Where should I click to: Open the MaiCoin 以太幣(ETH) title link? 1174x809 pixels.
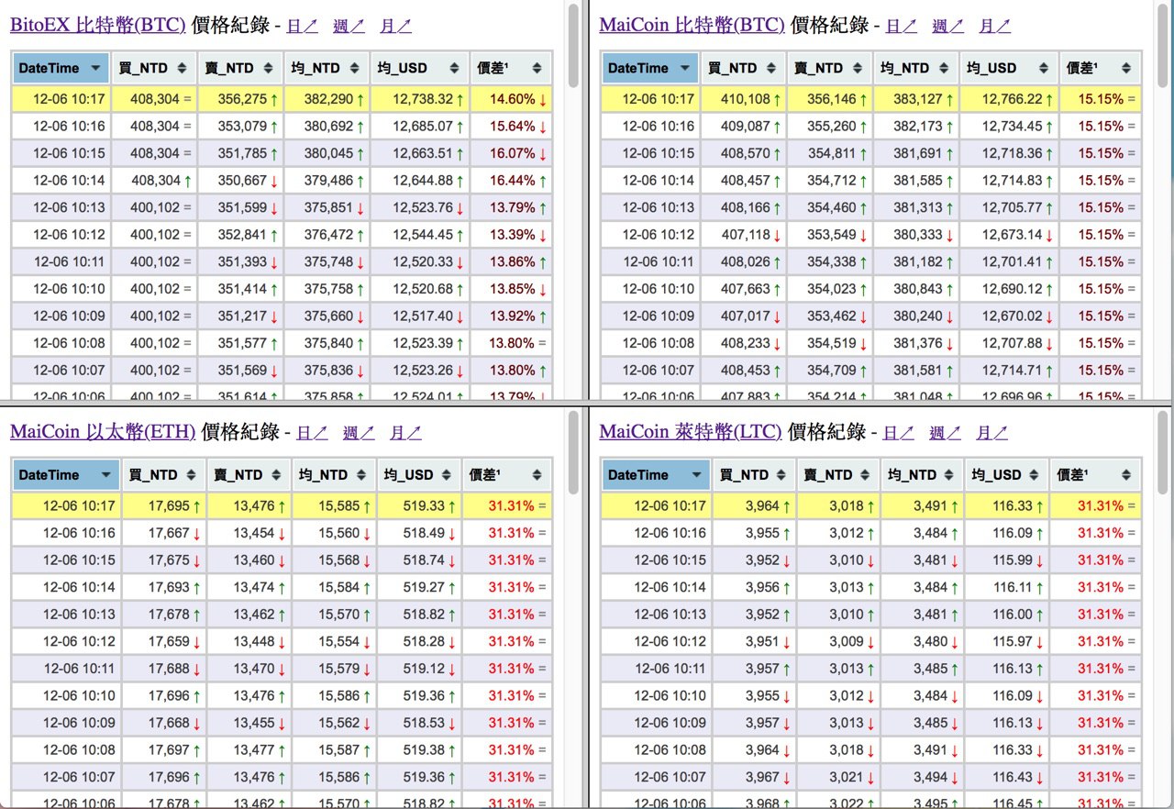[103, 432]
